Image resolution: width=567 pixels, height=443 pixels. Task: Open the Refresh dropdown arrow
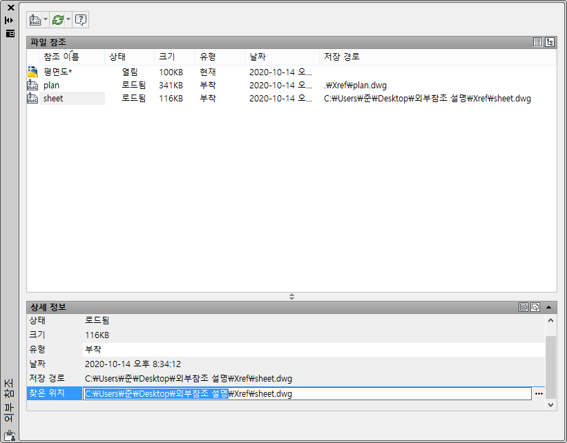click(x=68, y=19)
